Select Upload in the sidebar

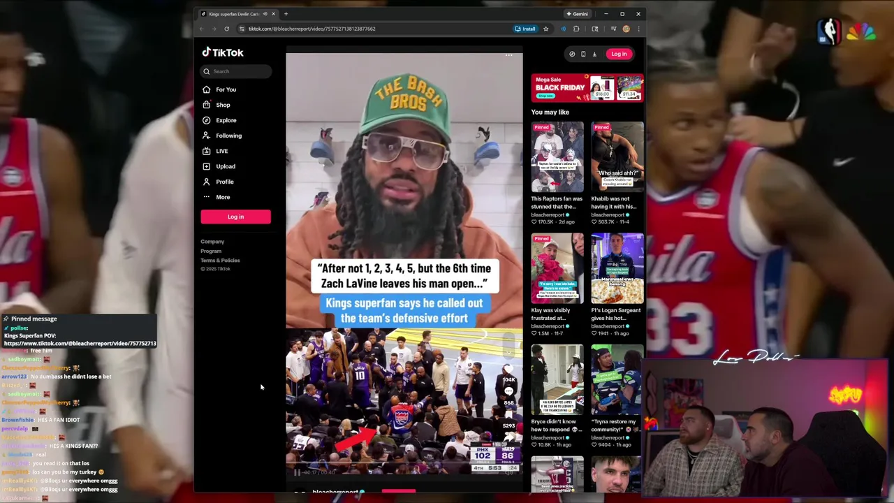point(219,166)
